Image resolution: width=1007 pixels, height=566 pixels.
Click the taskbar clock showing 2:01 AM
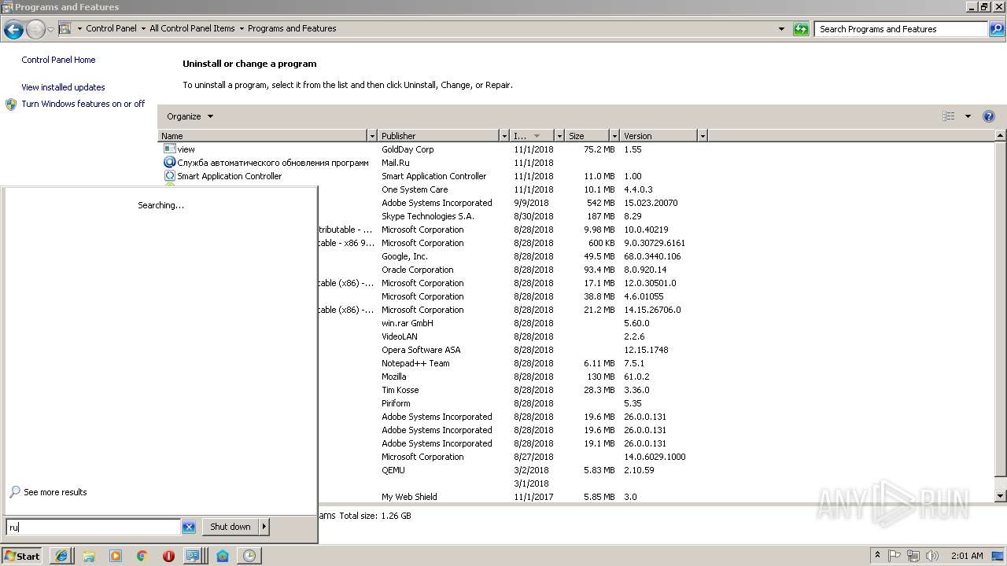[x=966, y=556]
